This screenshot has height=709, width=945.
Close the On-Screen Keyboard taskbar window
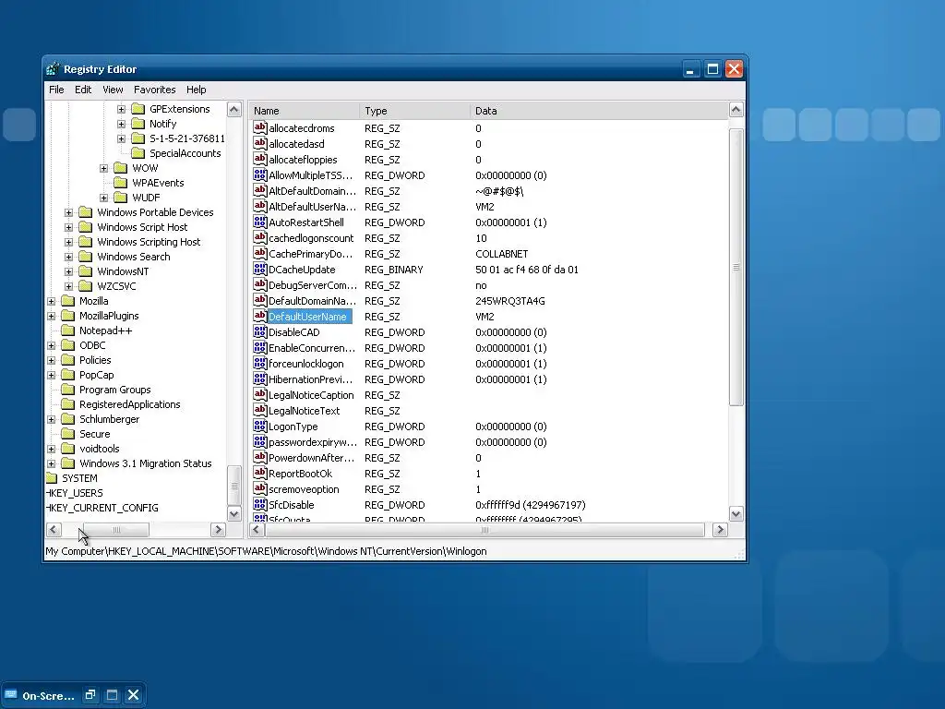(x=133, y=695)
